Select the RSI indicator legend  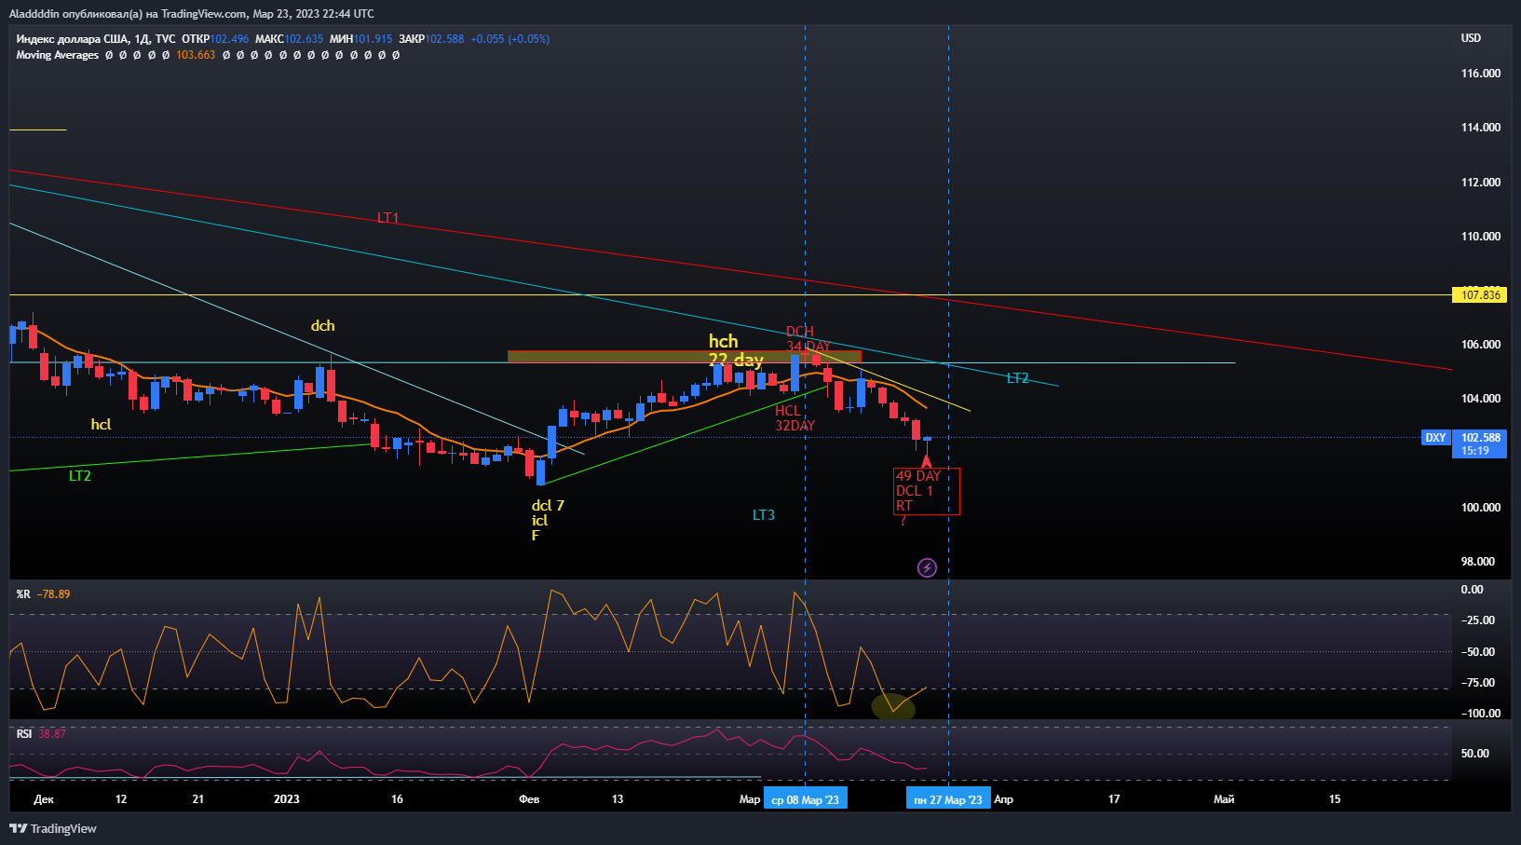point(24,734)
